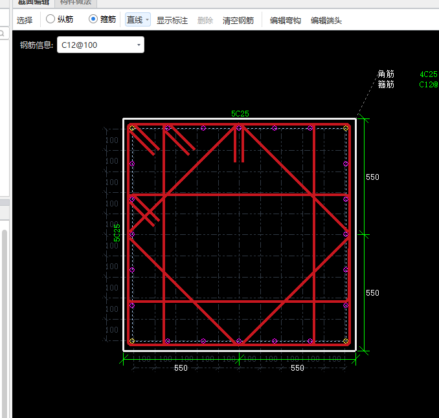Select the top-right yellow corner rebar point
439x418 pixels.
coord(346,128)
